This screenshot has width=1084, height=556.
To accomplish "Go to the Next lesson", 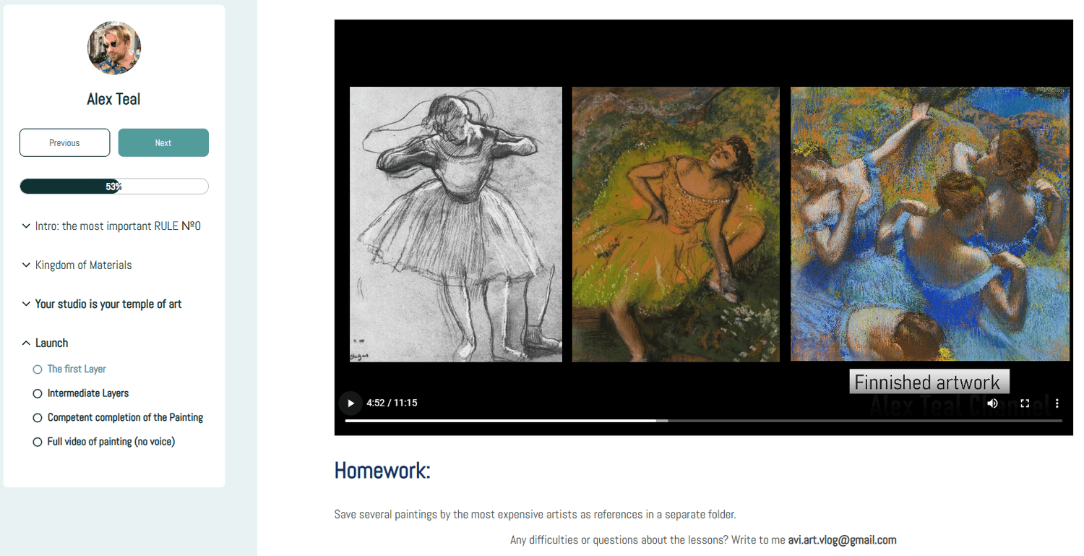I will [x=163, y=142].
